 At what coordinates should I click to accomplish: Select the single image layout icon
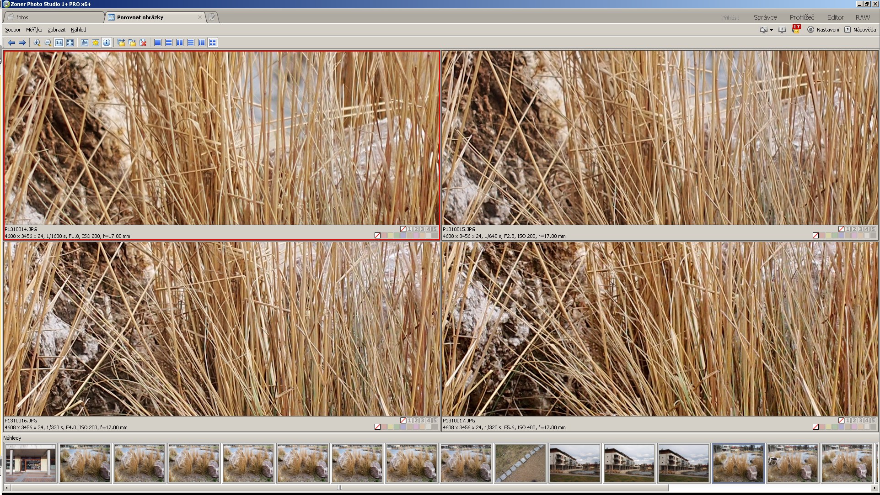coord(158,42)
